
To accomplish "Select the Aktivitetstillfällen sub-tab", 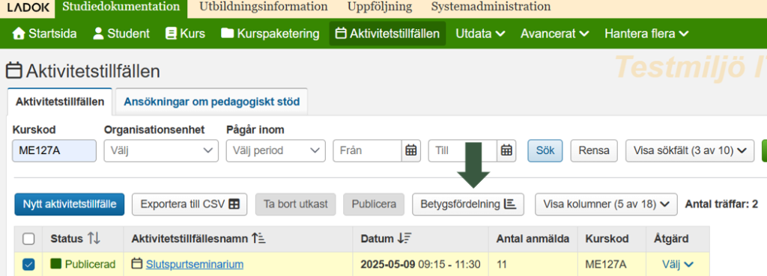I will [x=60, y=102].
